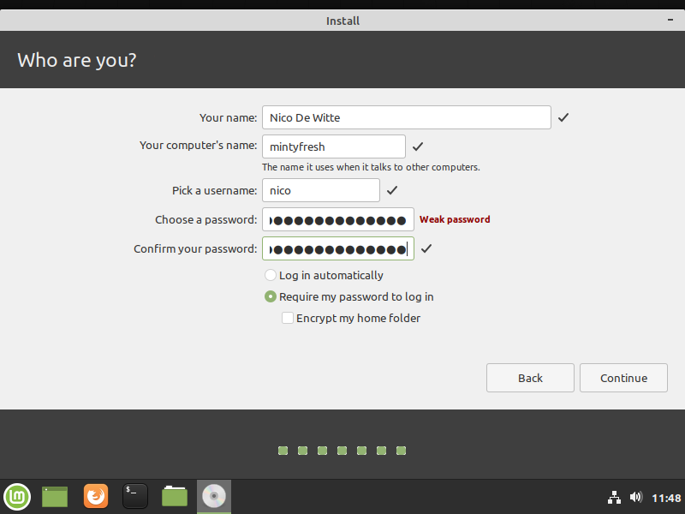This screenshot has height=514, width=685.
Task: Focus the username field containing nico
Action: tap(320, 190)
